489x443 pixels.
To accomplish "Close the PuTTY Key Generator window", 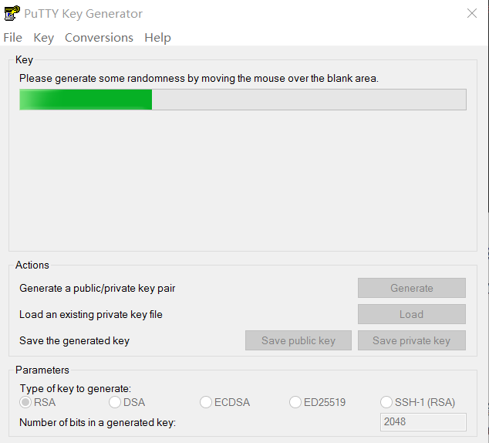I will (x=472, y=13).
